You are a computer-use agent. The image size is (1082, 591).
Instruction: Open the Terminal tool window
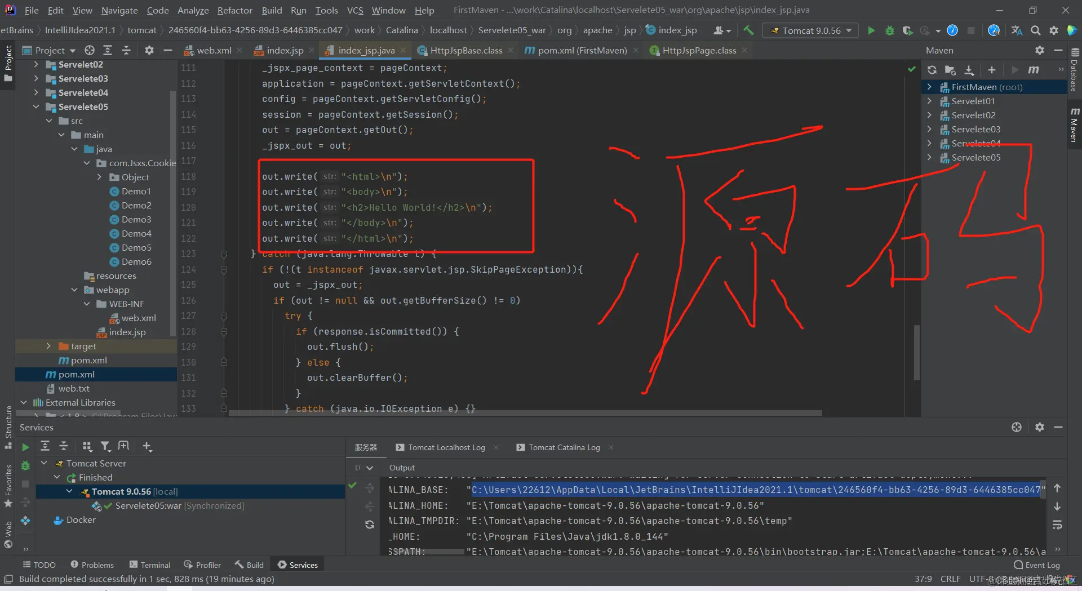(x=149, y=565)
